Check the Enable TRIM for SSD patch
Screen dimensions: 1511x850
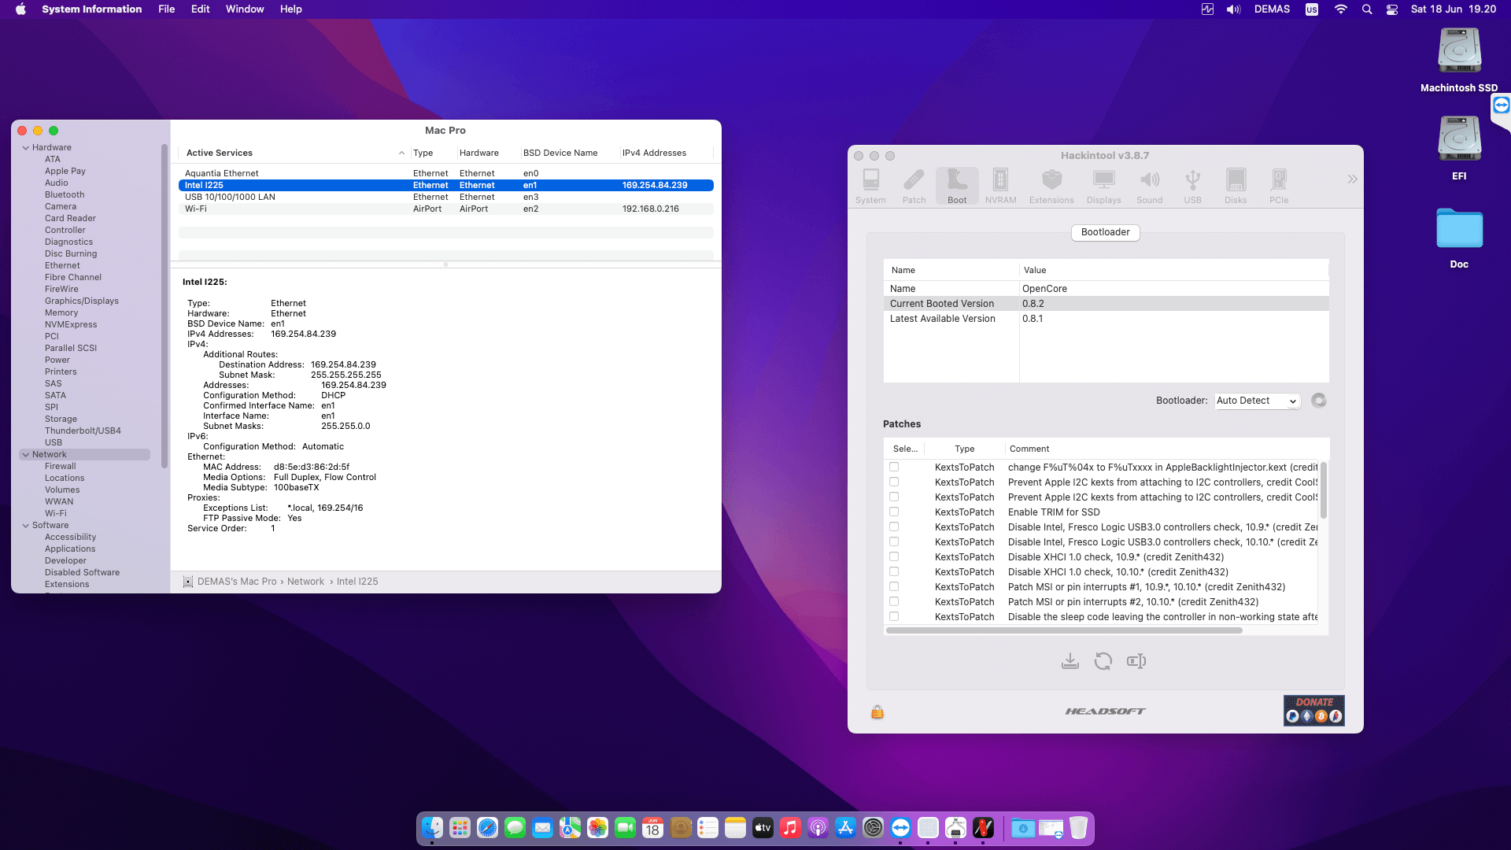894,512
